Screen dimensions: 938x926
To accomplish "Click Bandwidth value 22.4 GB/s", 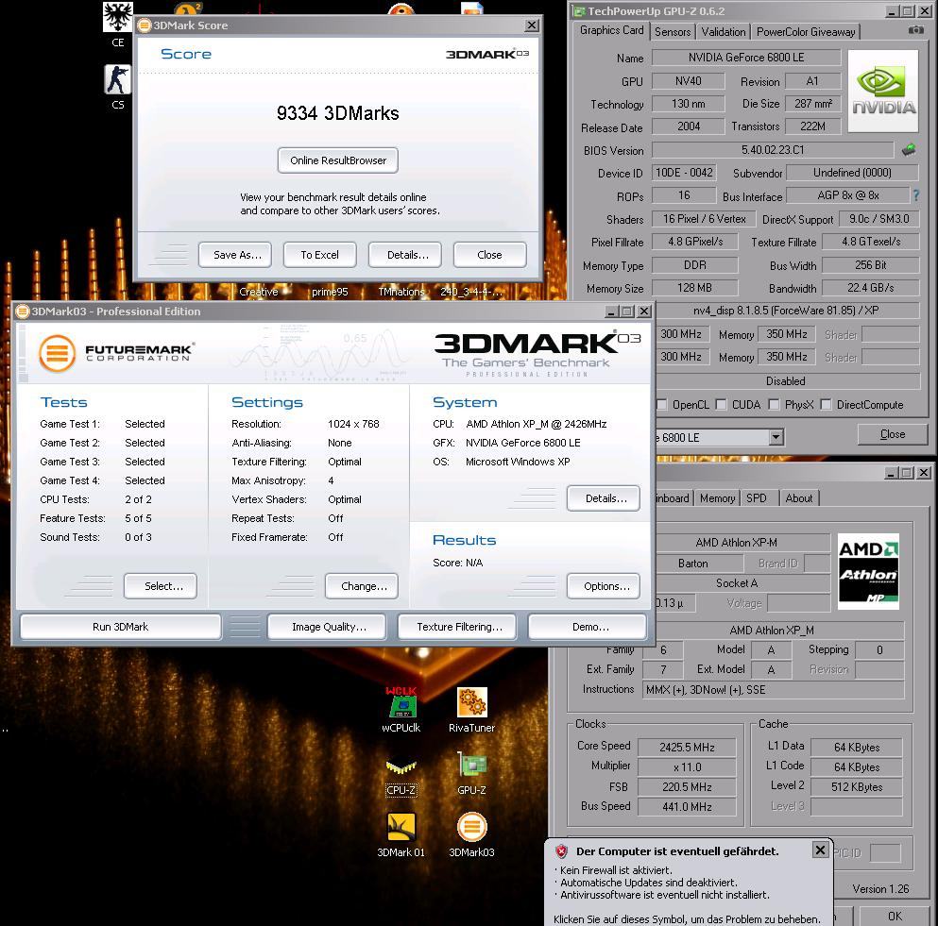I will click(x=870, y=288).
